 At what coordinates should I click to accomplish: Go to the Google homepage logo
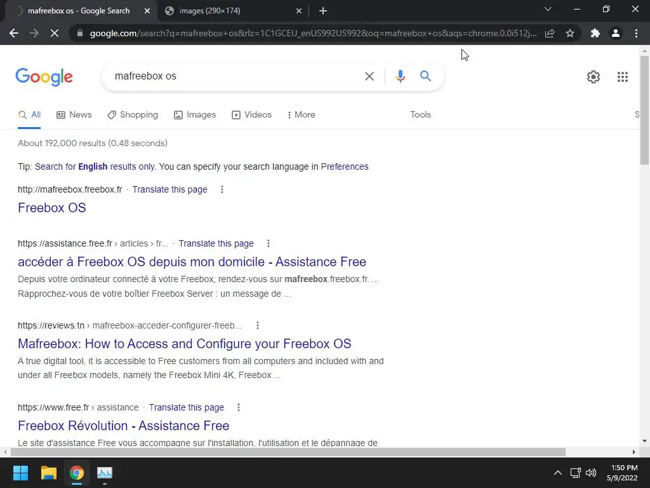[44, 77]
